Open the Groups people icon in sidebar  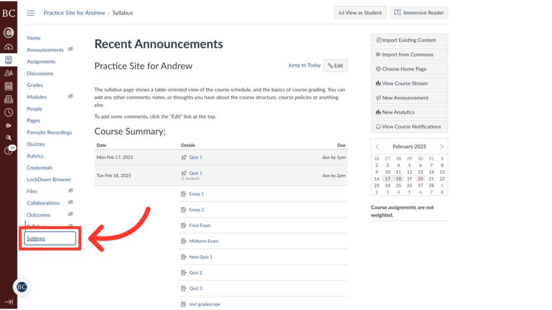[x=8, y=73]
